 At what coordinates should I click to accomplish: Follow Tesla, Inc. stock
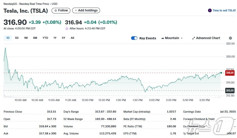coord(61,10)
